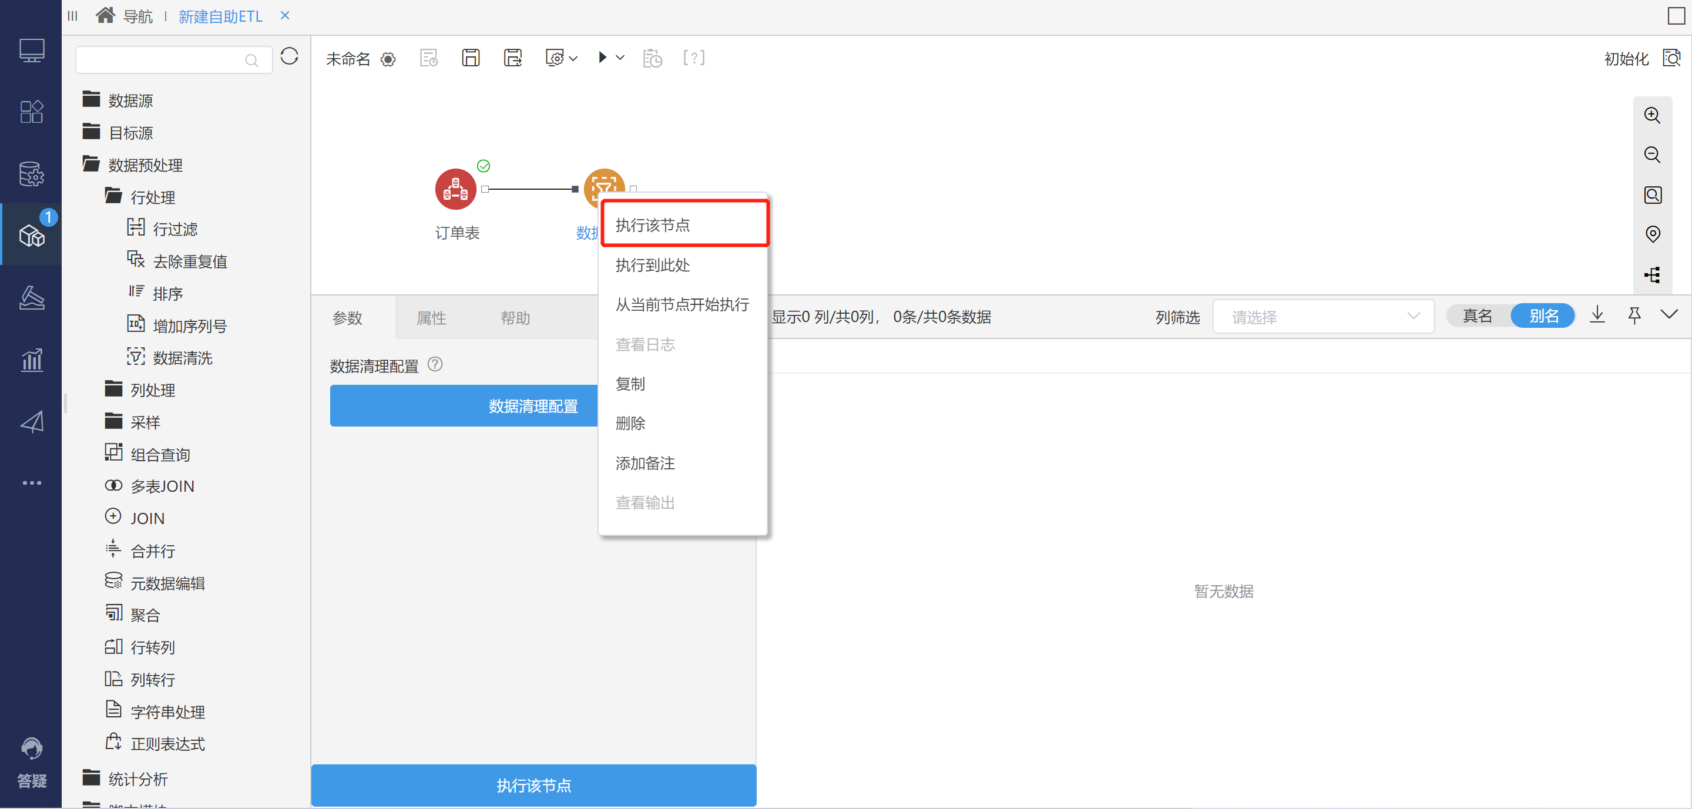This screenshot has width=1692, height=809.
Task: Open the widgets icon in left sidebar
Action: click(32, 112)
